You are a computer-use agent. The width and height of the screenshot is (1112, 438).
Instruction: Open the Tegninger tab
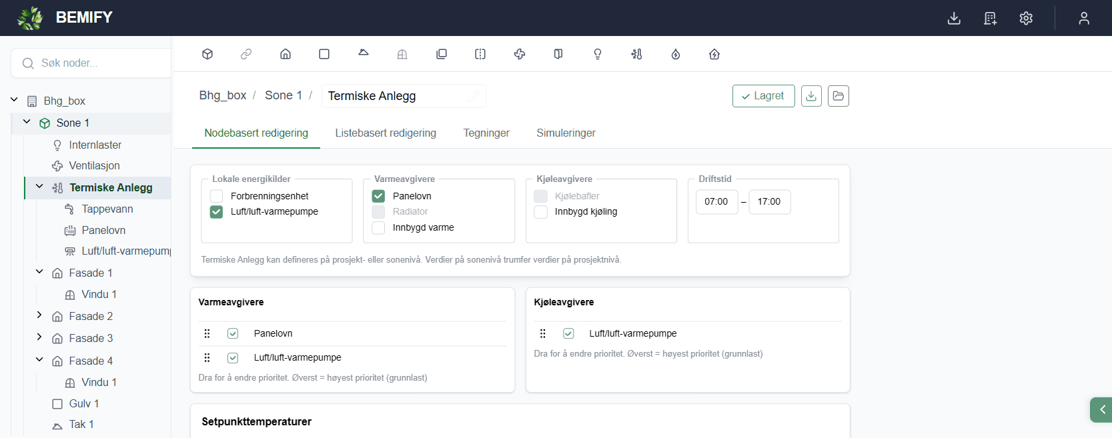486,133
